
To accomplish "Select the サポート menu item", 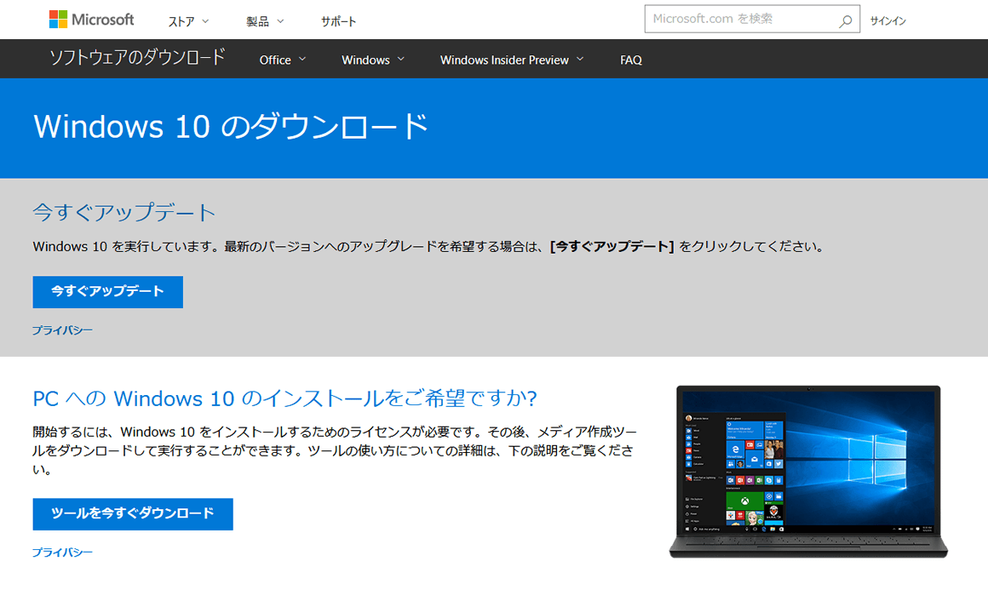I will (x=337, y=19).
